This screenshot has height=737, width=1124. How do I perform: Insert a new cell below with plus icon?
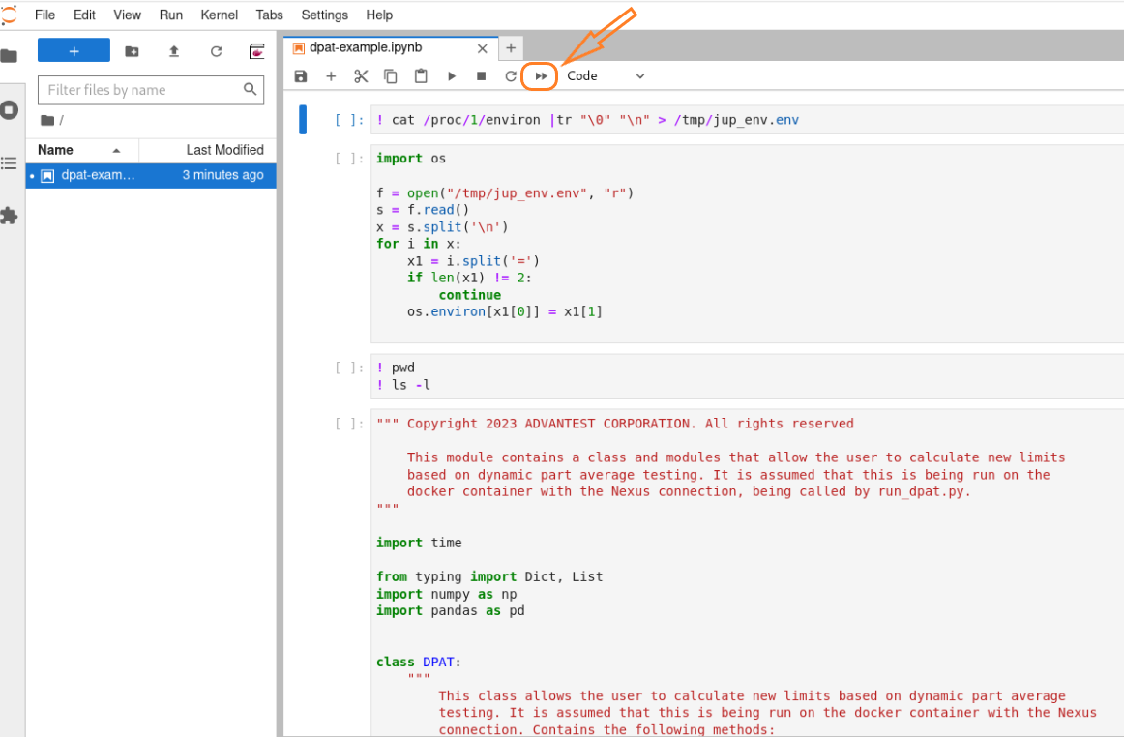coord(331,76)
